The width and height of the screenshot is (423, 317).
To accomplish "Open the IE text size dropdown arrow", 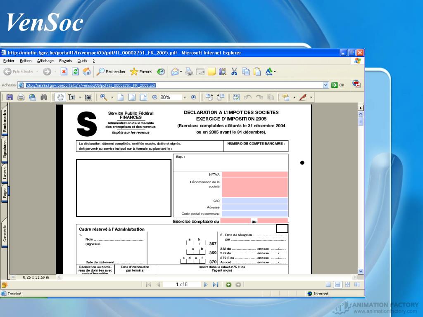I will tap(275, 72).
